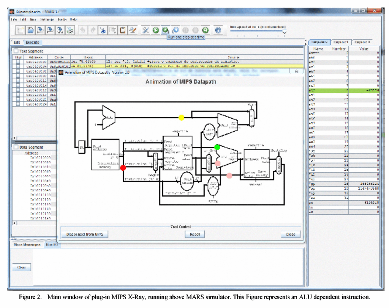Toggle breakpoint on the first Text Segment row

[18, 61]
